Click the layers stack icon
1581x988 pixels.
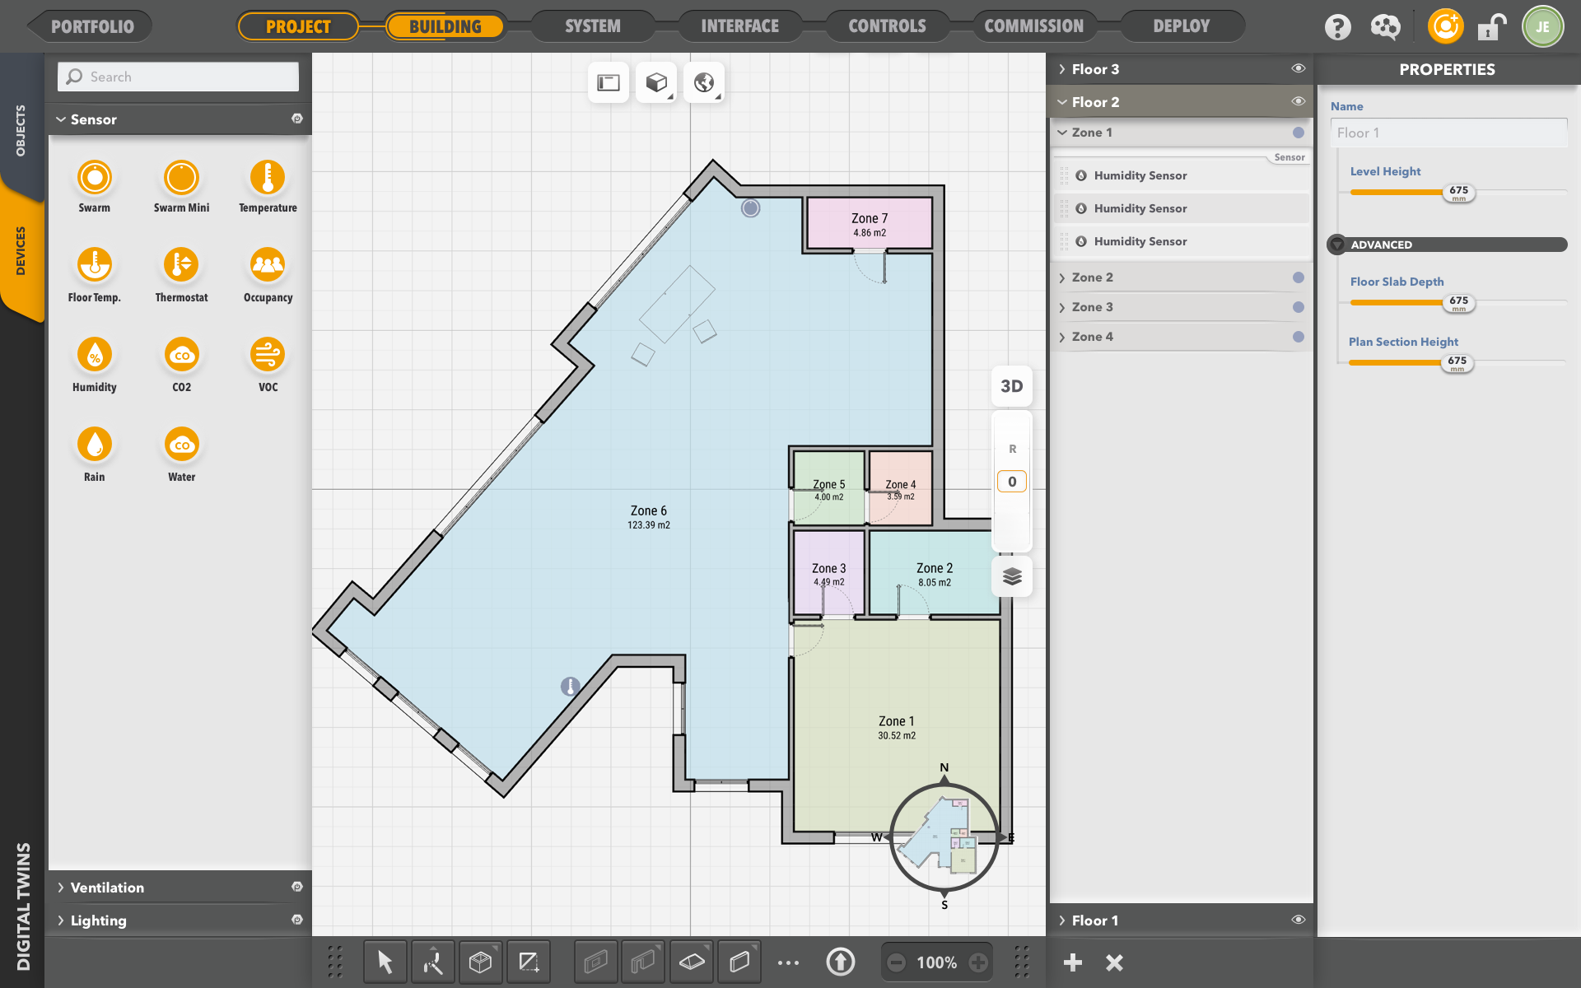point(1012,576)
